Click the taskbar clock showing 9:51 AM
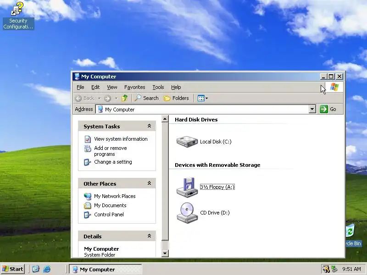Screen dimensions: 367x275 [x=351, y=269]
